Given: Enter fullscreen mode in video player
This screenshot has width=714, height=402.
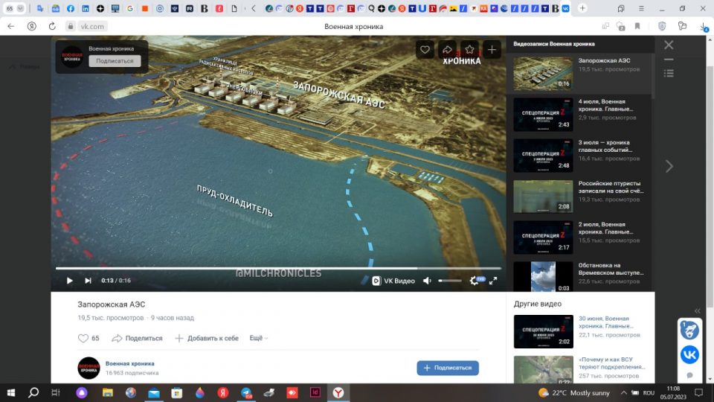Looking at the screenshot, I should [492, 281].
